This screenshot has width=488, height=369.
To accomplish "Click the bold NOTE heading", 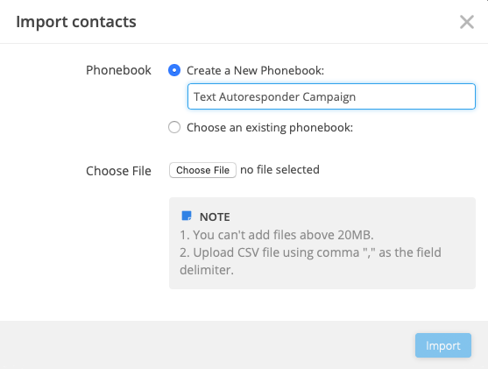I will click(215, 217).
